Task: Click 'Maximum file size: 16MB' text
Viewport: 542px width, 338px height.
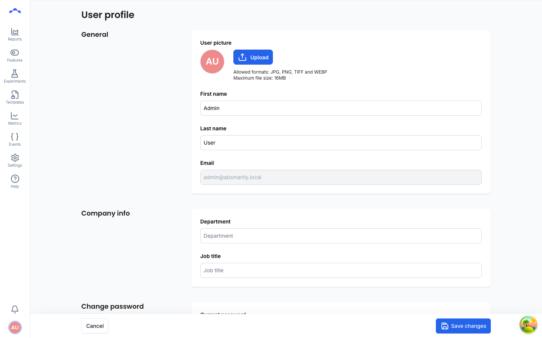Action: pyautogui.click(x=260, y=78)
